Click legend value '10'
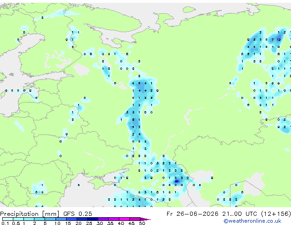The image size is (291, 225). [57, 223]
